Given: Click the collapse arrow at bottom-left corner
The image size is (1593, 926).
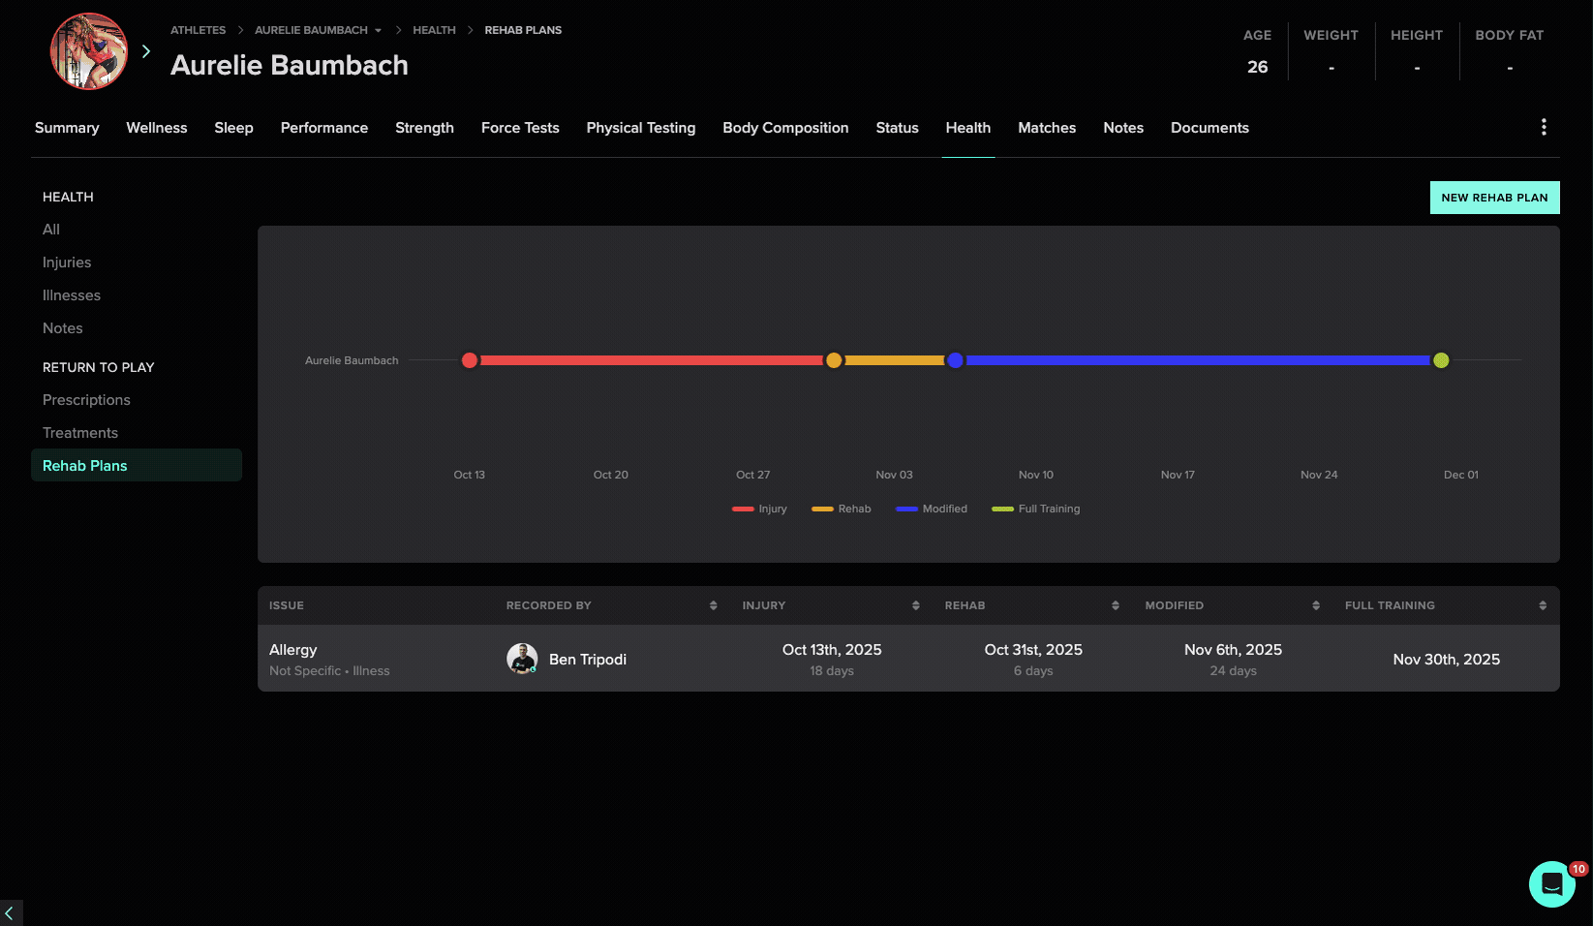Looking at the screenshot, I should 9,913.
